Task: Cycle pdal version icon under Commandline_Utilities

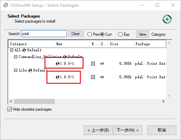Action: pos(57,63)
